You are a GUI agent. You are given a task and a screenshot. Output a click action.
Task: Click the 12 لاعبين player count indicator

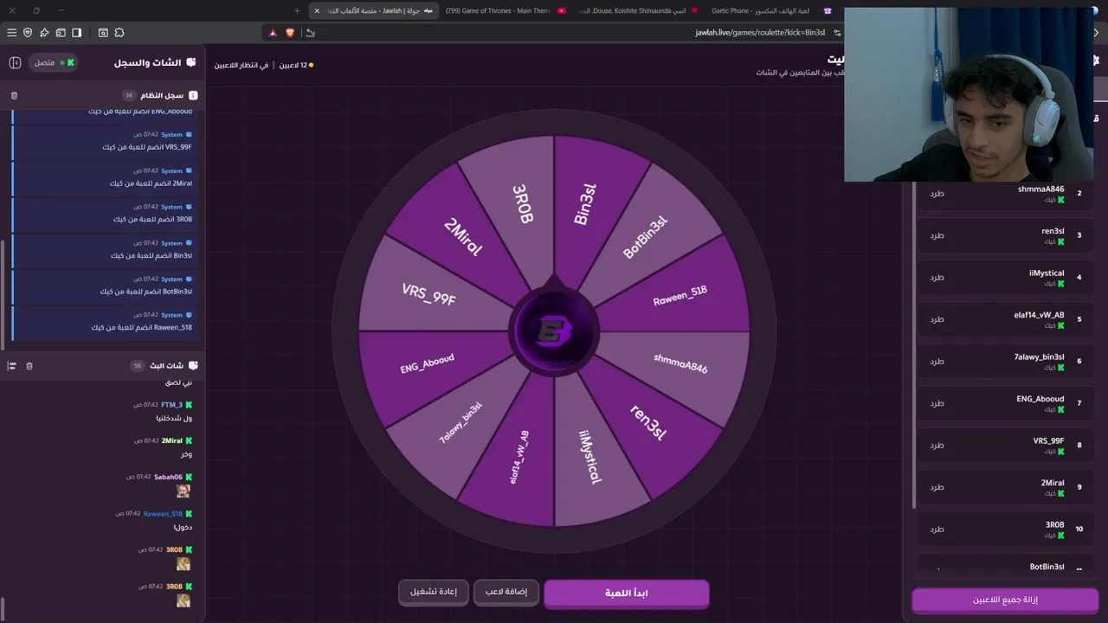coord(294,65)
